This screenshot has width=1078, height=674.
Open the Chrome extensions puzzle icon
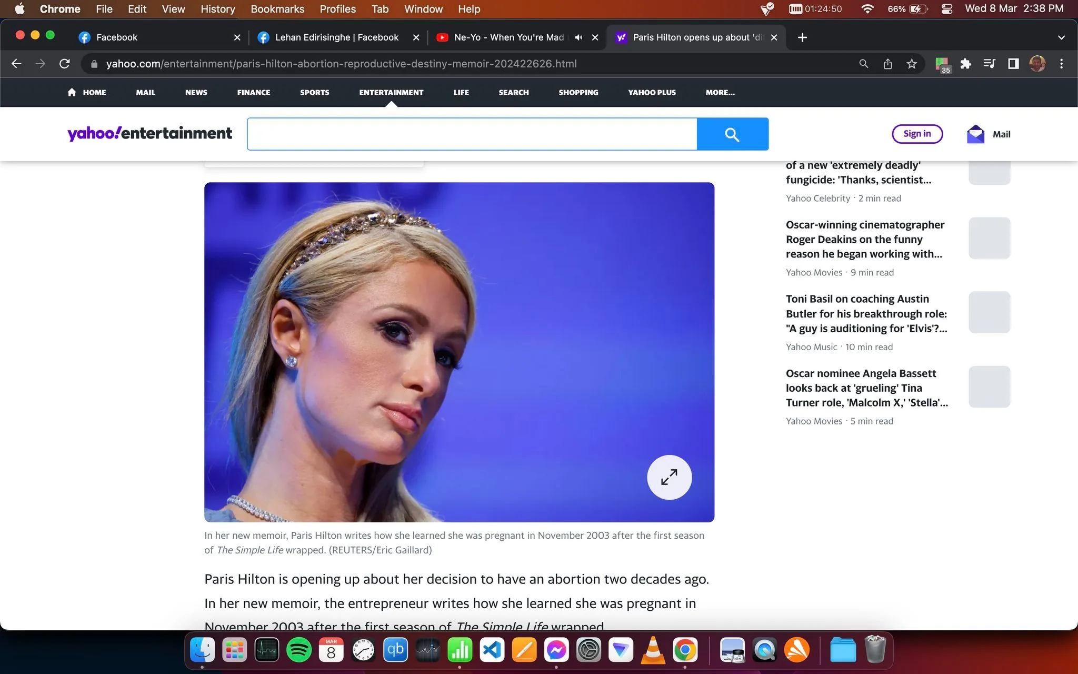(x=966, y=63)
